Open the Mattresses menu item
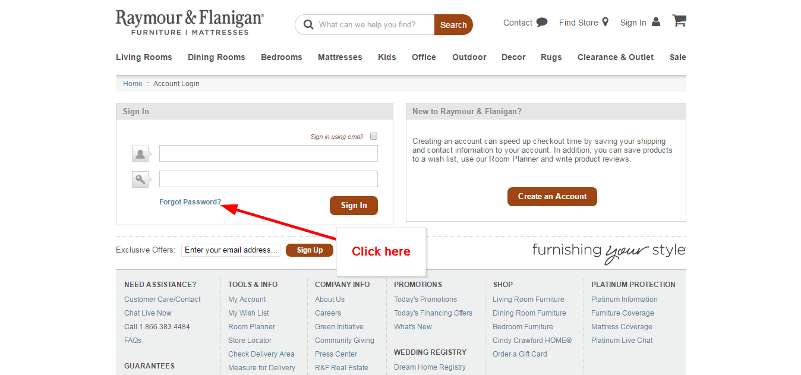801x375 pixels. (x=340, y=57)
